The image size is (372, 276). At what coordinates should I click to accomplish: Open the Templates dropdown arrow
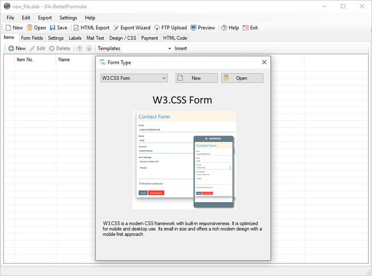pos(169,48)
